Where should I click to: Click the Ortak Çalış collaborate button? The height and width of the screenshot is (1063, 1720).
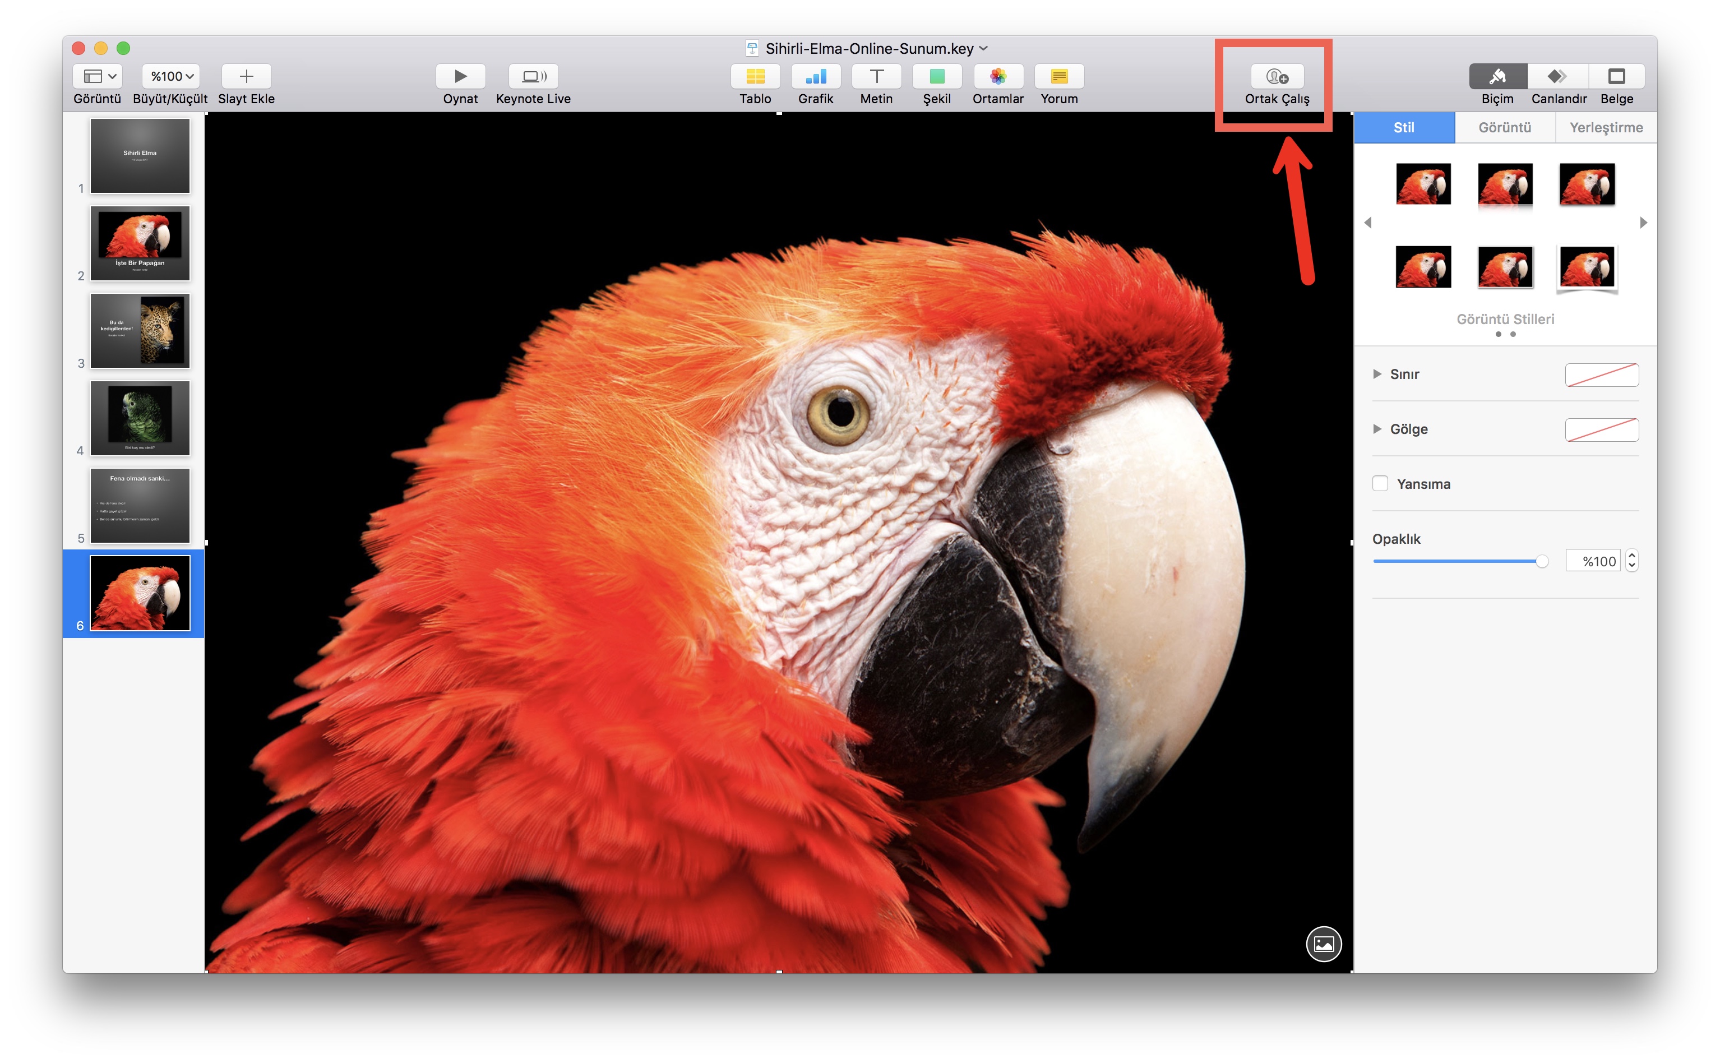[x=1277, y=76]
